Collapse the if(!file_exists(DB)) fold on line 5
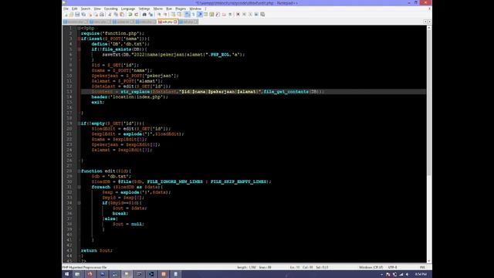 (79, 49)
